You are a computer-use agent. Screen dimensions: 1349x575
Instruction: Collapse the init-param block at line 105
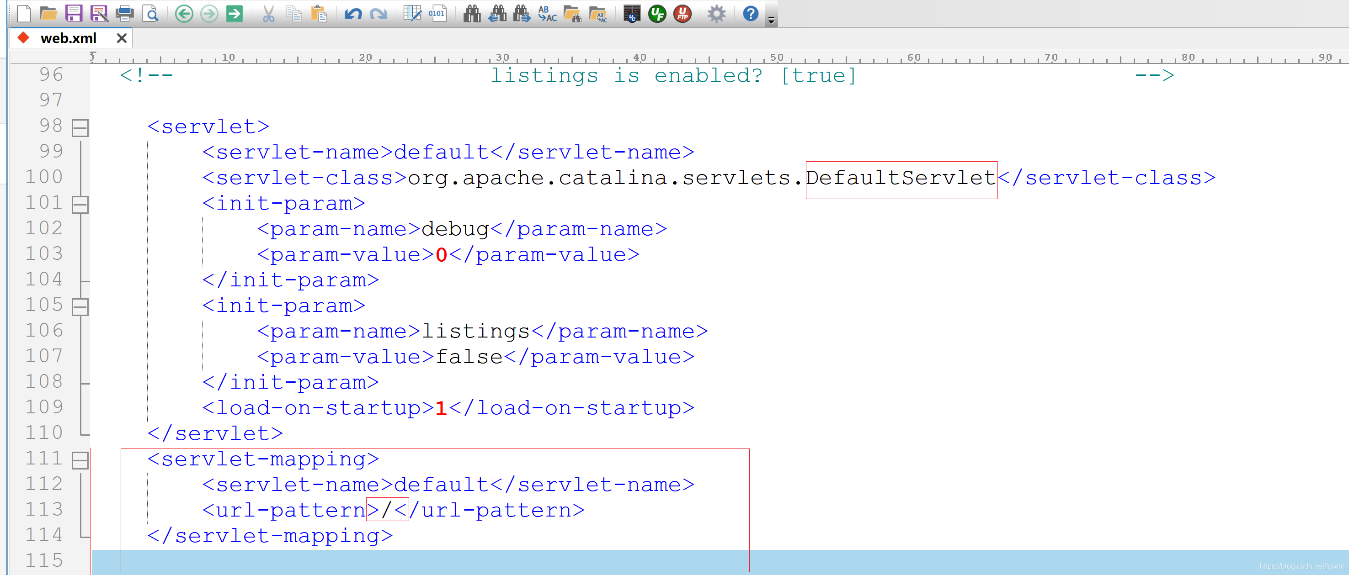(x=80, y=306)
